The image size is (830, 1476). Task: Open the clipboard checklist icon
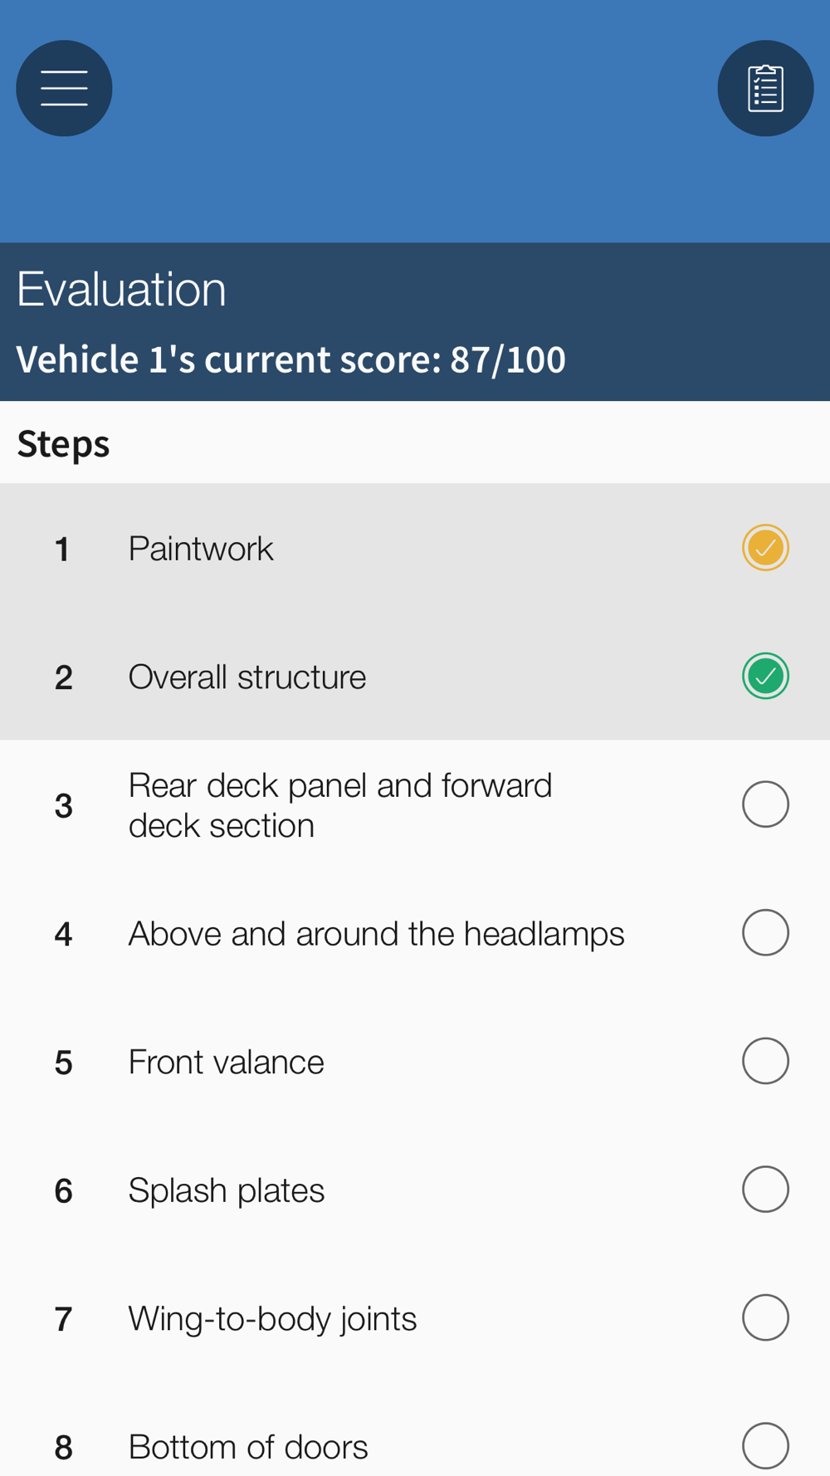765,88
